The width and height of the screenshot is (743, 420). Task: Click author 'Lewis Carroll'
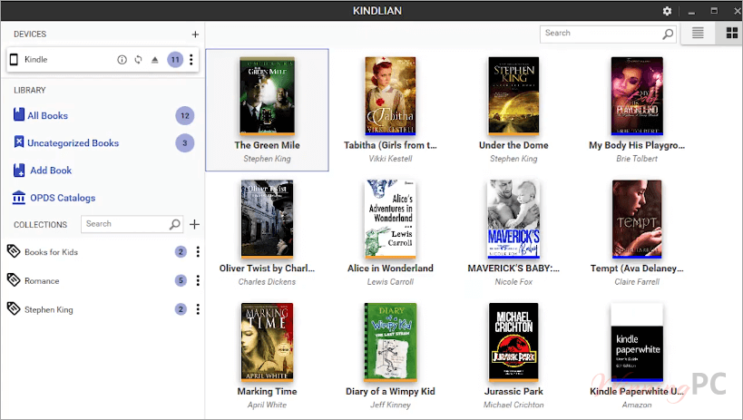coord(390,282)
